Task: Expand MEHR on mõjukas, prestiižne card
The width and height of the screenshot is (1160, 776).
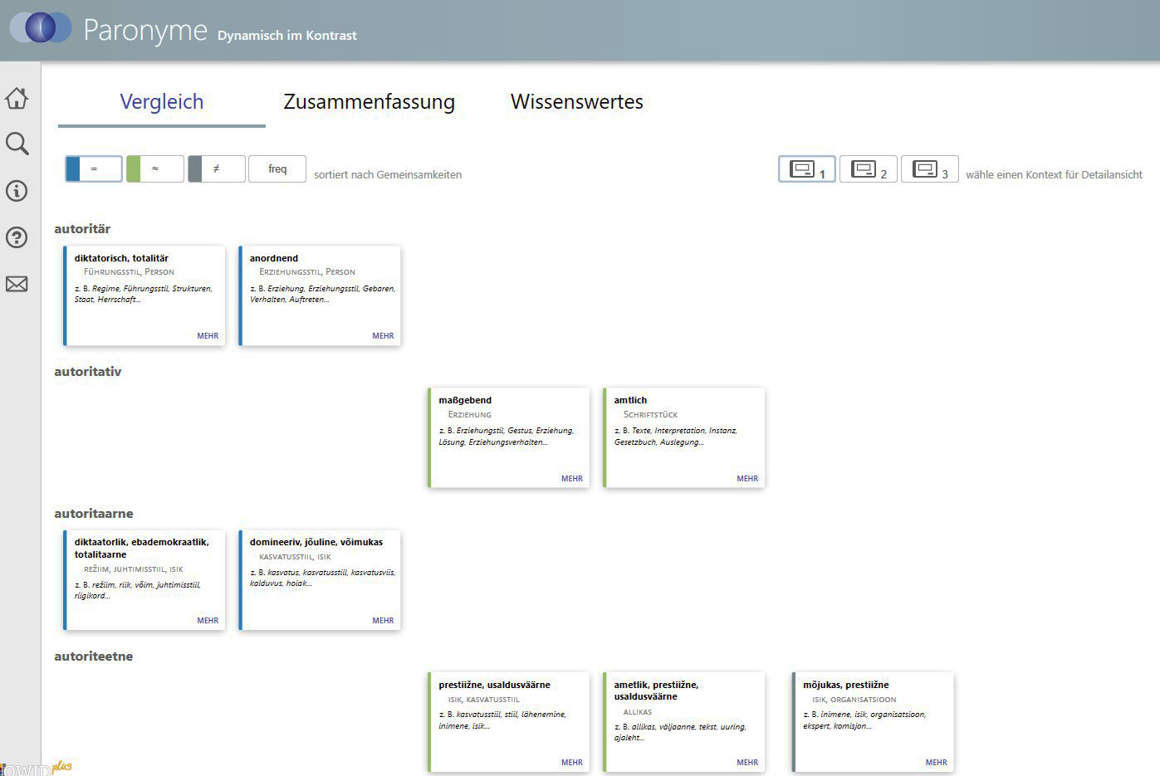Action: pyautogui.click(x=936, y=763)
